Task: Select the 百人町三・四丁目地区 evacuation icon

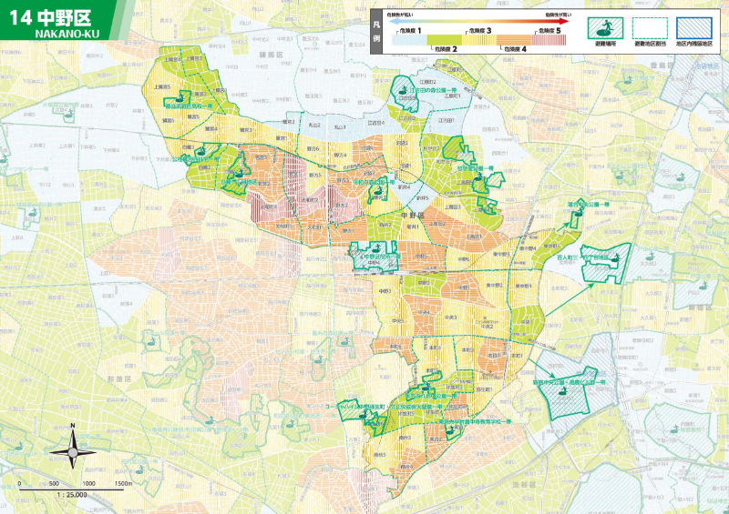Action: click(616, 259)
